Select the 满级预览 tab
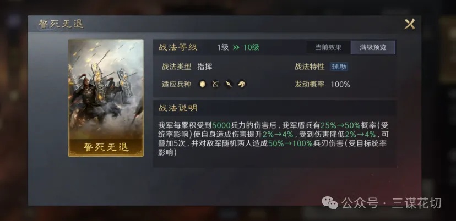 (x=373, y=47)
